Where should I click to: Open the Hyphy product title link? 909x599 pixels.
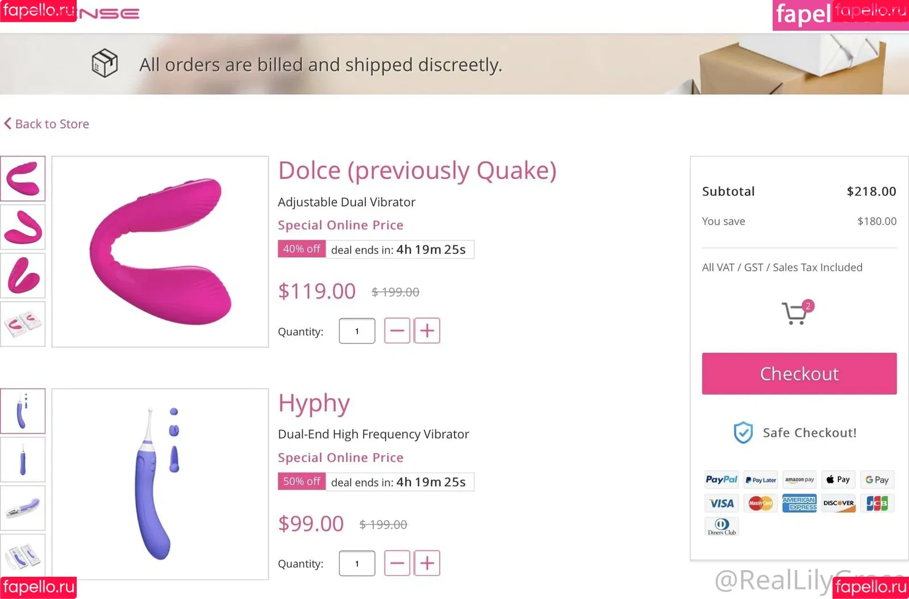[x=314, y=403]
